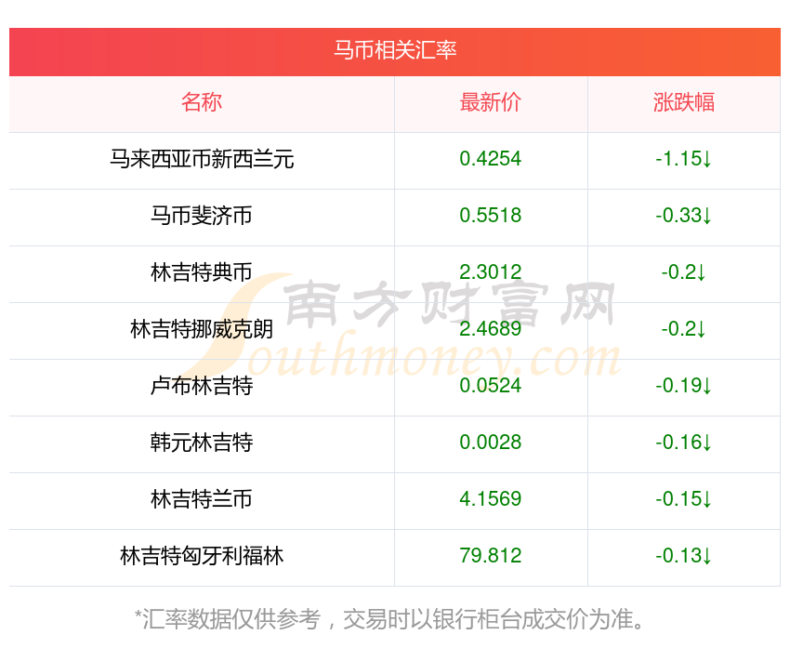Click the 林吉特典币 row name

(x=202, y=272)
